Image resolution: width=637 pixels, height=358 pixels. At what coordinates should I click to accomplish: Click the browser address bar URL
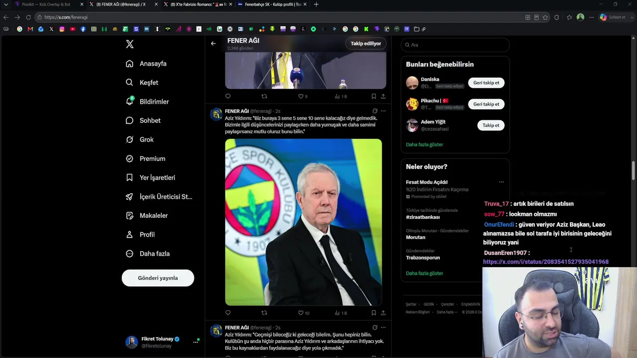pyautogui.click(x=66, y=17)
